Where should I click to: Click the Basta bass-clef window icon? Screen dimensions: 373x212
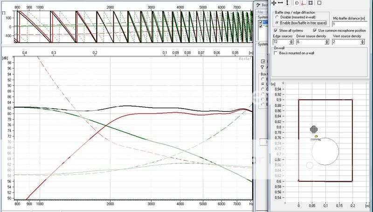258,5
